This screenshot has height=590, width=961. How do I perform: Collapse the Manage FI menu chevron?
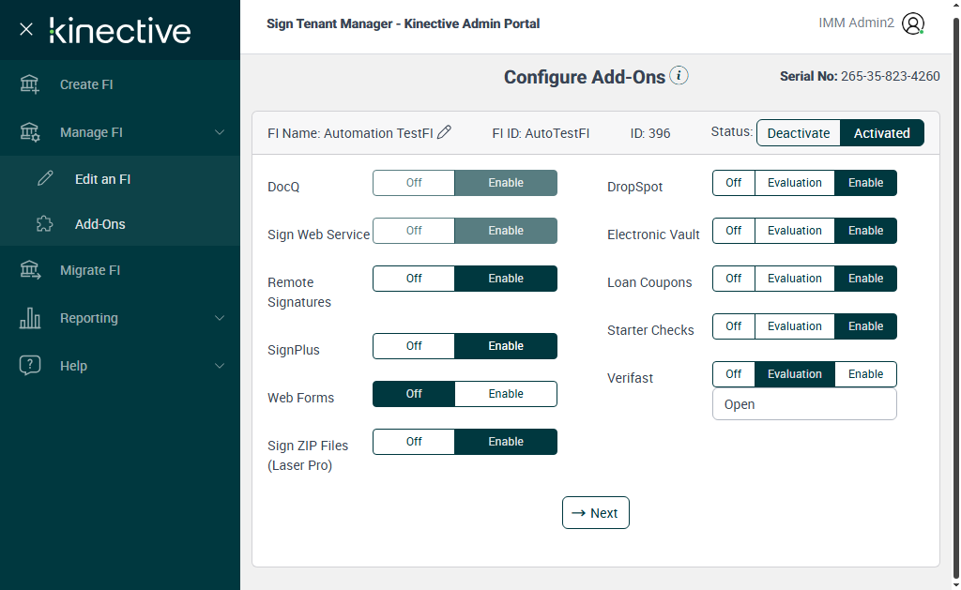220,132
